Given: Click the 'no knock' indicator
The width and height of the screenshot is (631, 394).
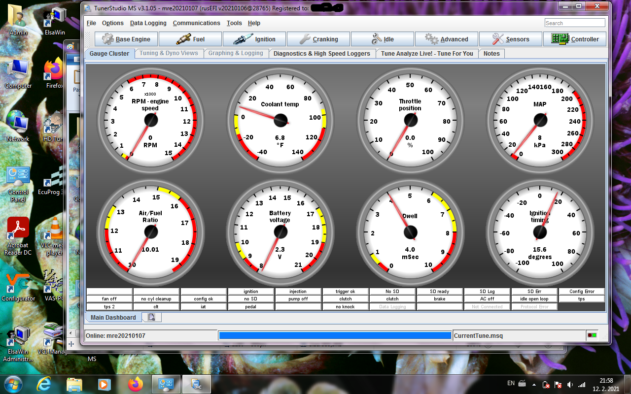Looking at the screenshot, I should pyautogui.click(x=346, y=306).
